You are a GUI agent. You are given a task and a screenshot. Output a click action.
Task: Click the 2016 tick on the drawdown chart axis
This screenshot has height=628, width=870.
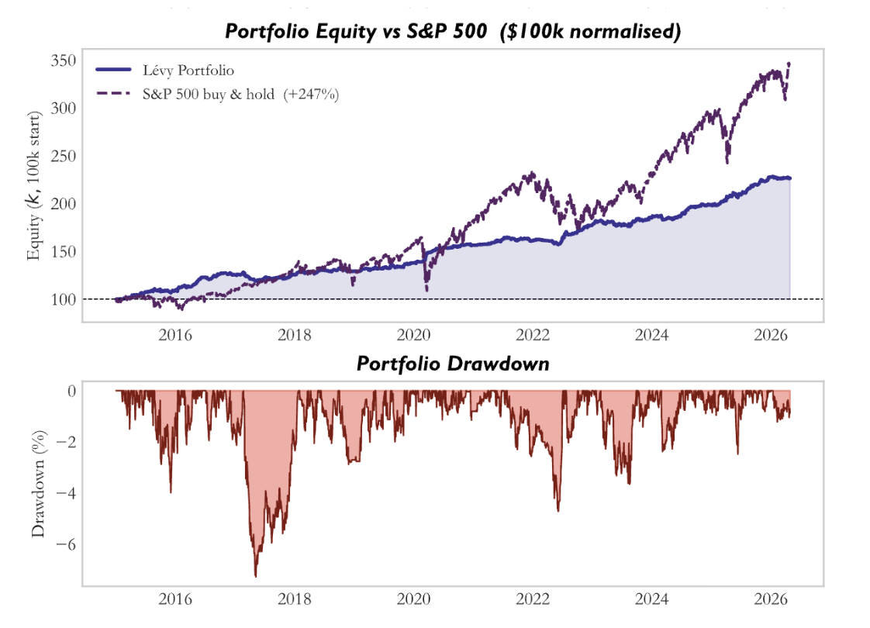pyautogui.click(x=175, y=599)
